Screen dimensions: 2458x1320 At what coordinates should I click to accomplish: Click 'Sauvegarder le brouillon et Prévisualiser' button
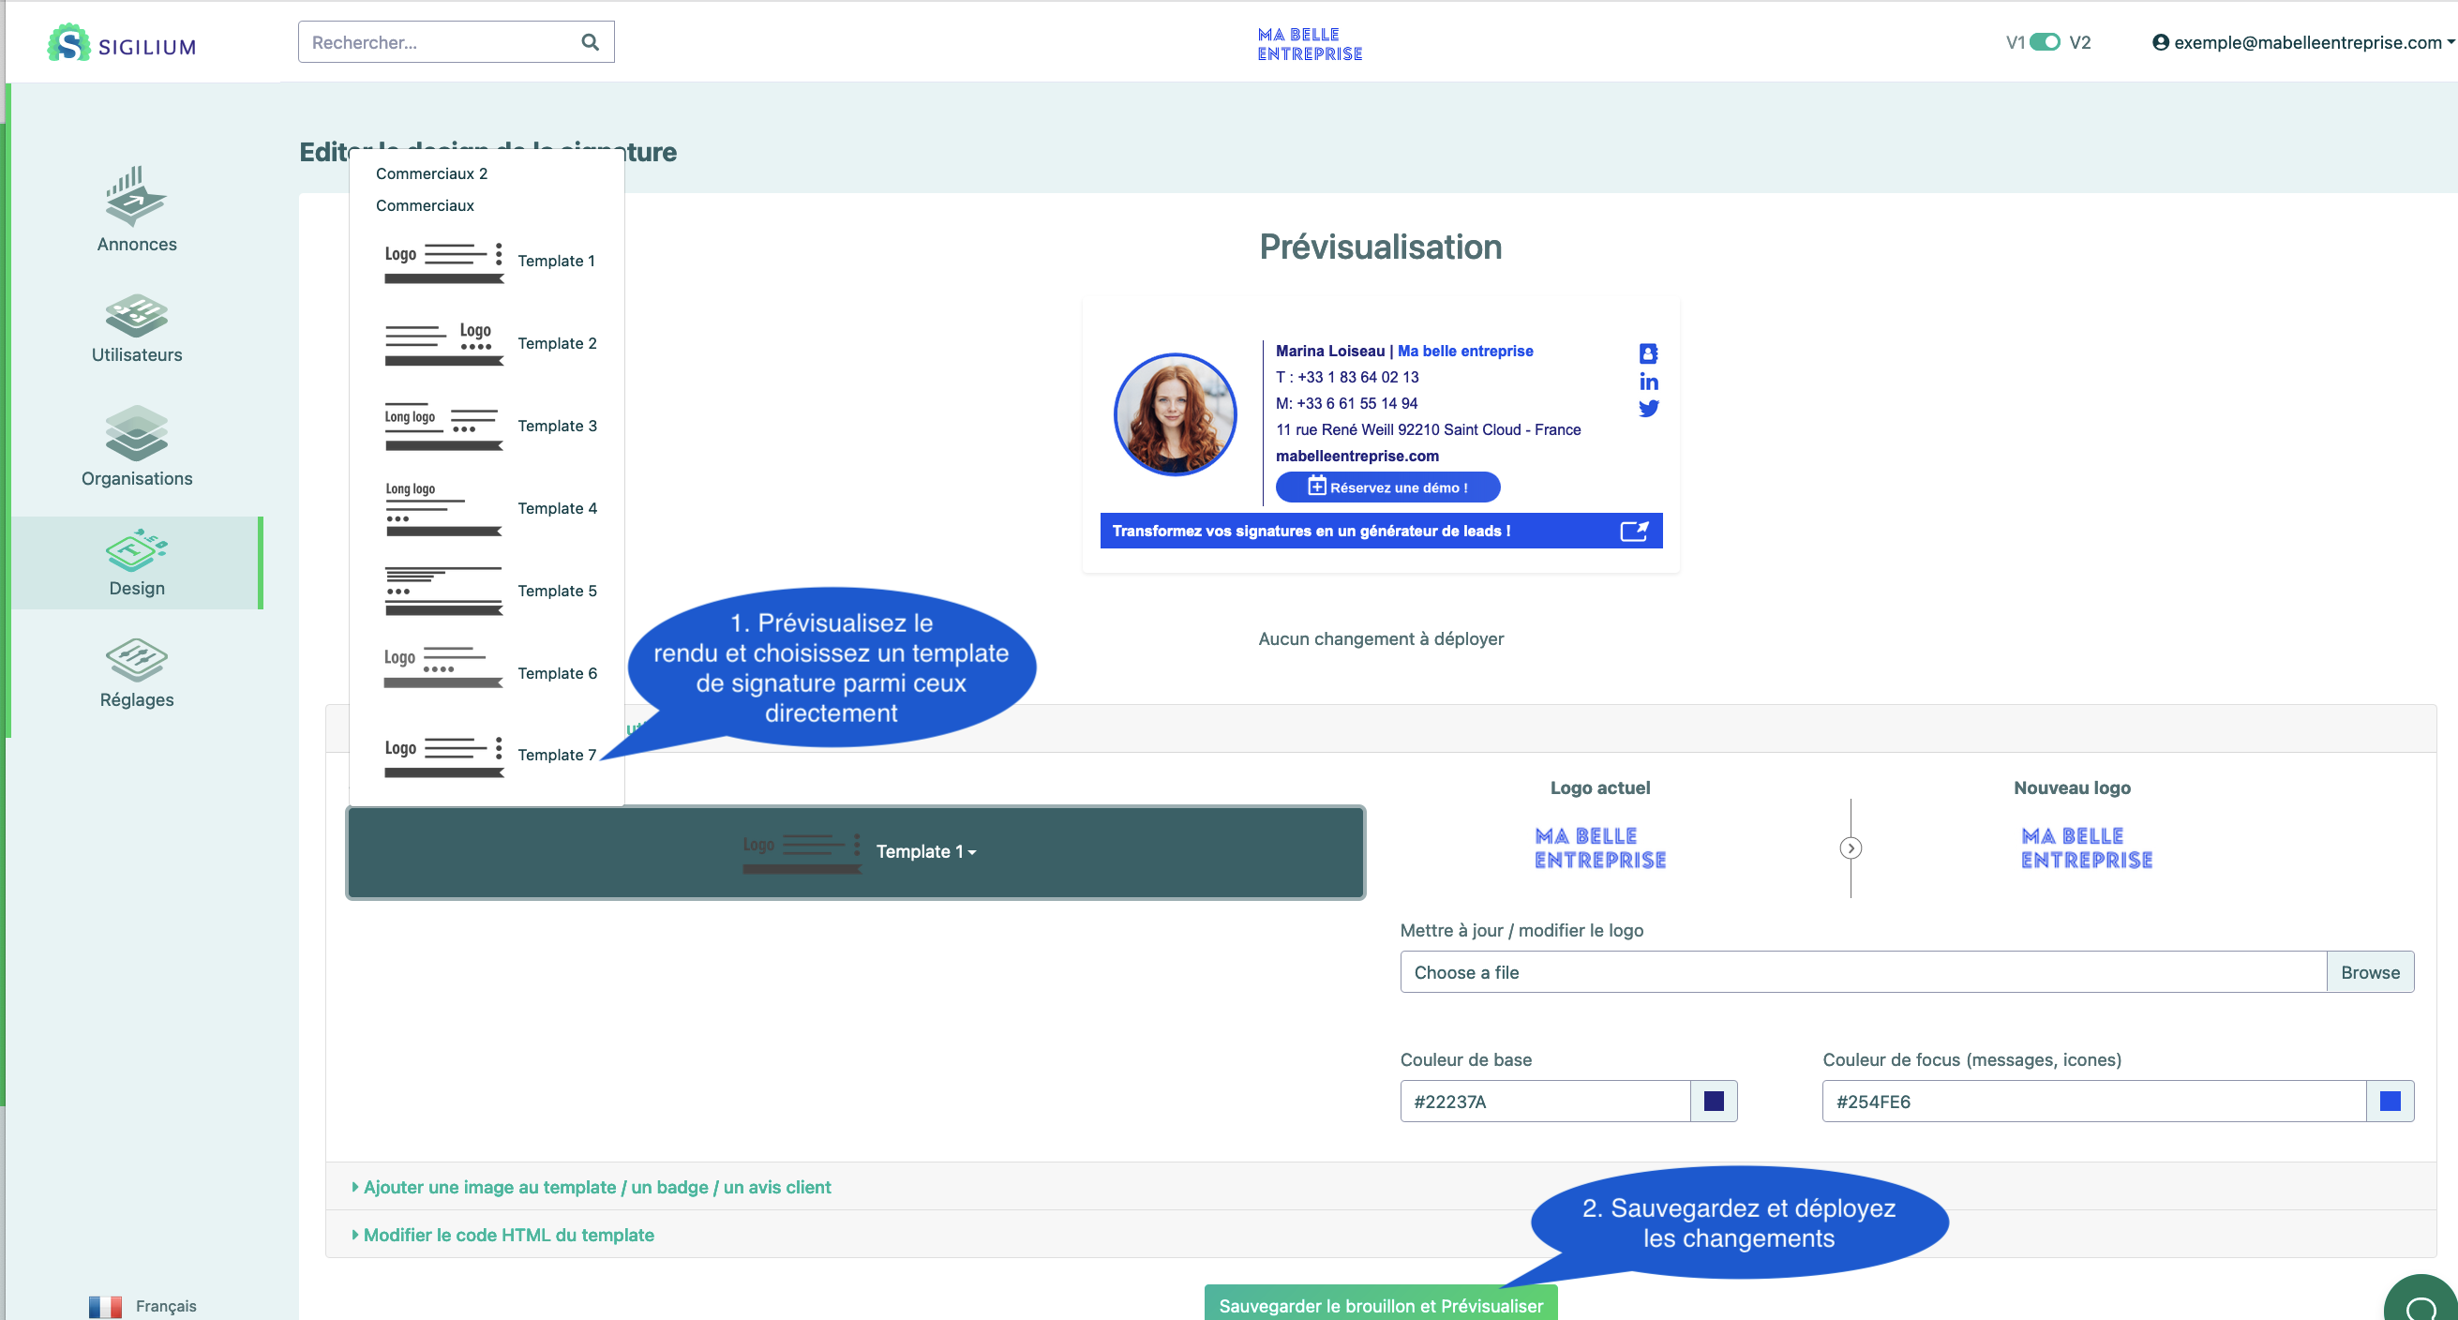point(1380,1305)
